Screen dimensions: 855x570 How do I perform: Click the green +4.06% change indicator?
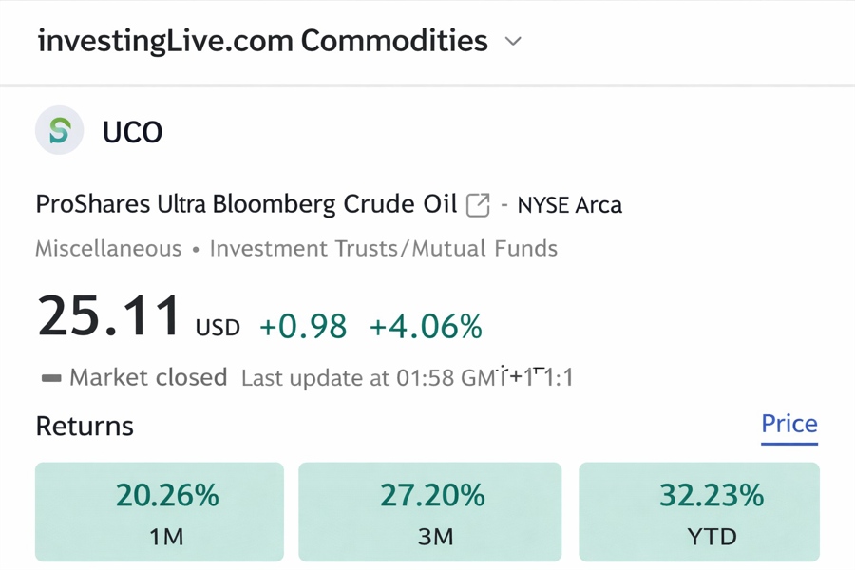pyautogui.click(x=427, y=326)
